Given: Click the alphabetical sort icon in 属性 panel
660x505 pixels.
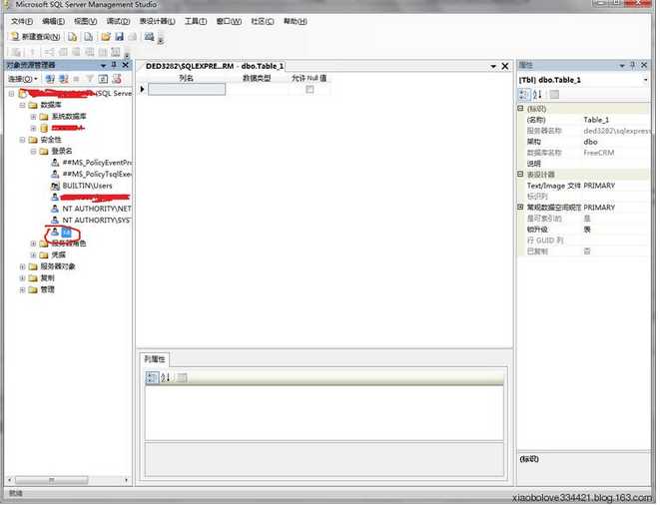Looking at the screenshot, I should 537,94.
